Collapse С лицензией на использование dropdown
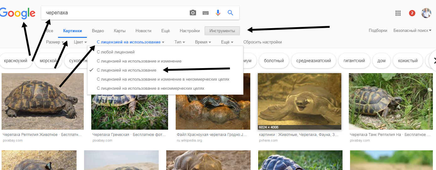 [x=130, y=42]
